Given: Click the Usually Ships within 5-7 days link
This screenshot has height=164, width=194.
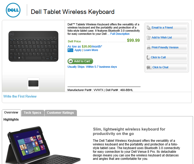Looking at the screenshot, I should pyautogui.click(x=92, y=67).
